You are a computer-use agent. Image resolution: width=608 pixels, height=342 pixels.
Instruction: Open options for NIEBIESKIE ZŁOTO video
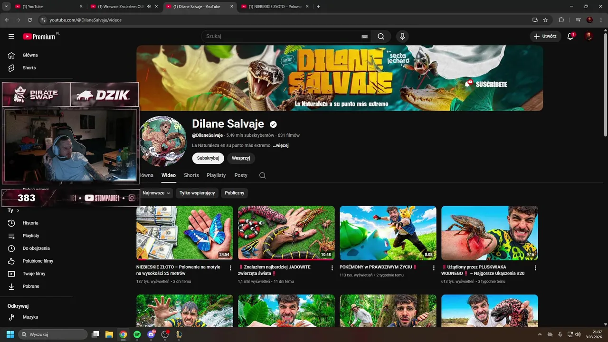tap(230, 268)
